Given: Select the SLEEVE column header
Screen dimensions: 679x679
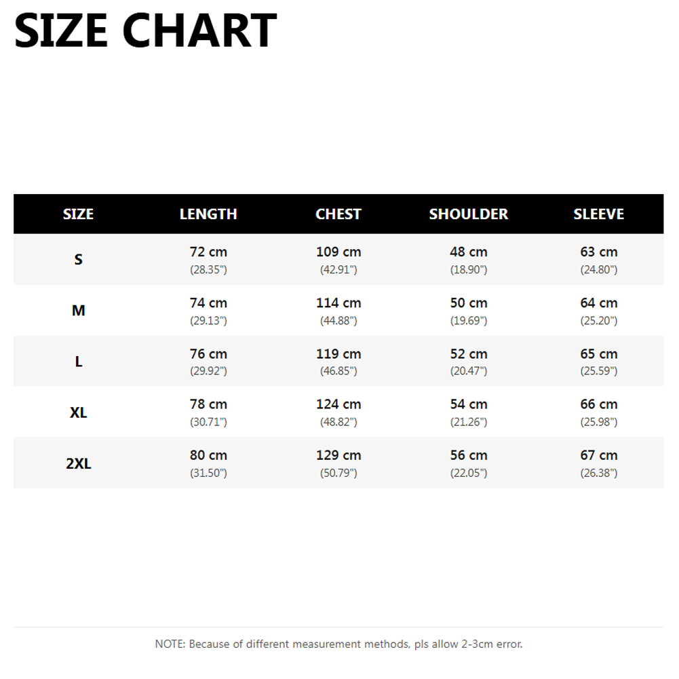Looking at the screenshot, I should [x=599, y=214].
